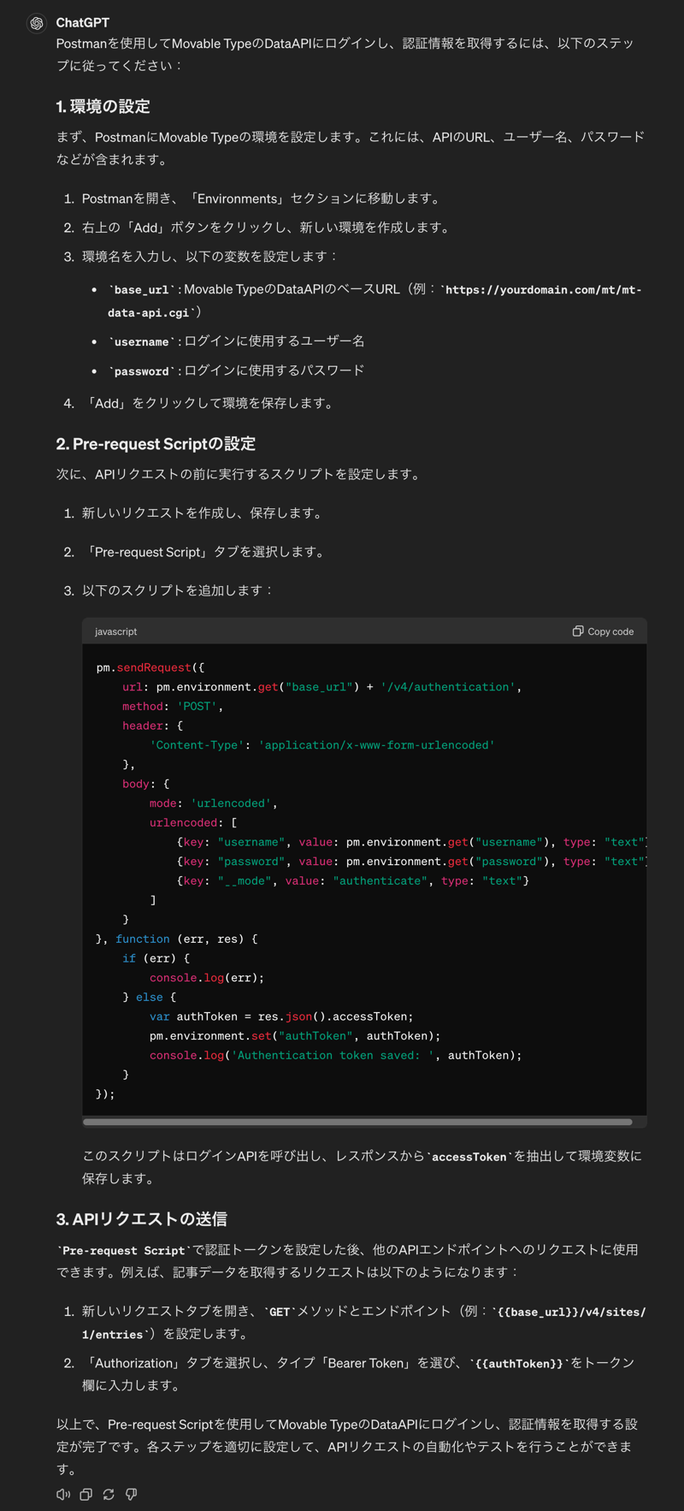
Task: Click the heading "2. Pre-request Scriptの設定"
Action: tap(156, 443)
